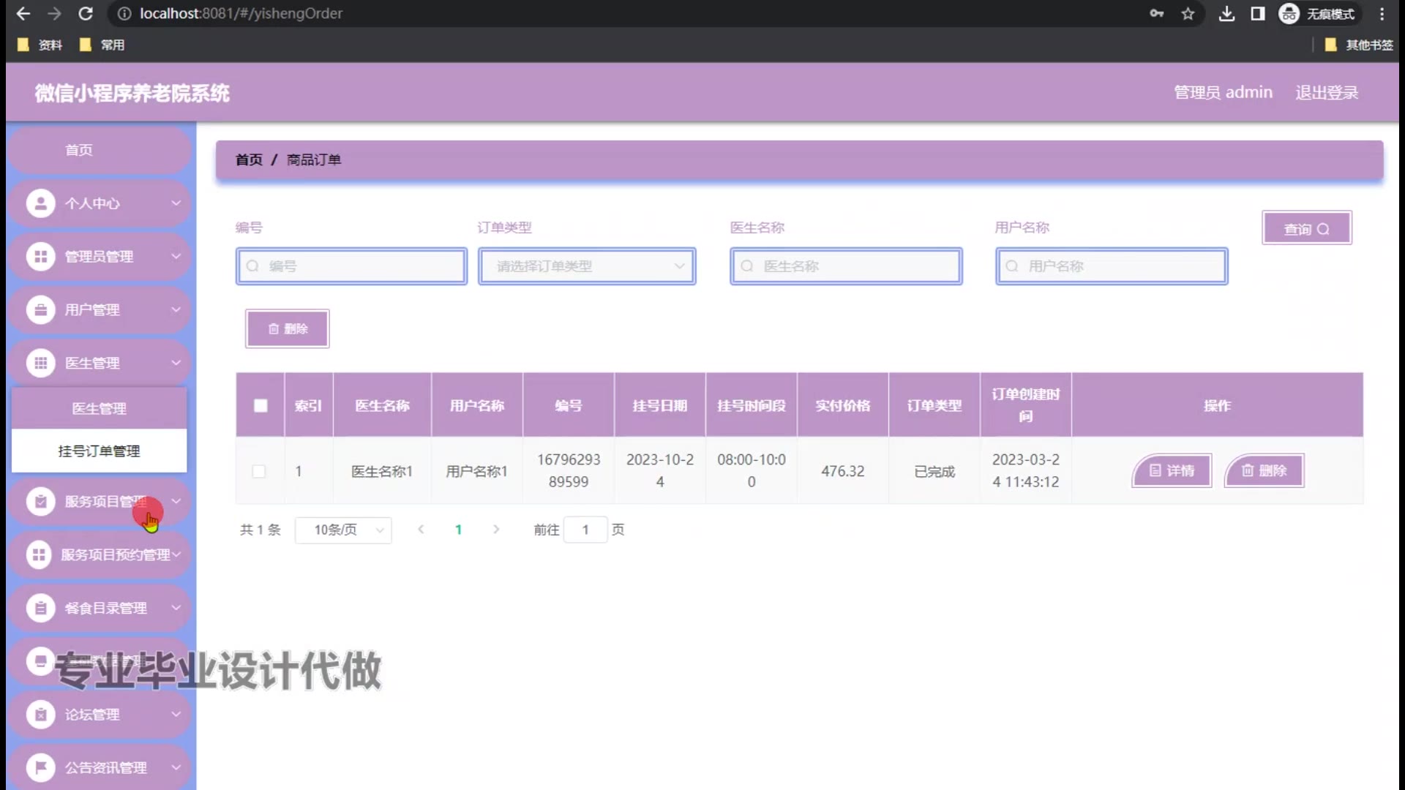The image size is (1405, 790).
Task: Check the checkbox for row 1
Action: pos(259,471)
